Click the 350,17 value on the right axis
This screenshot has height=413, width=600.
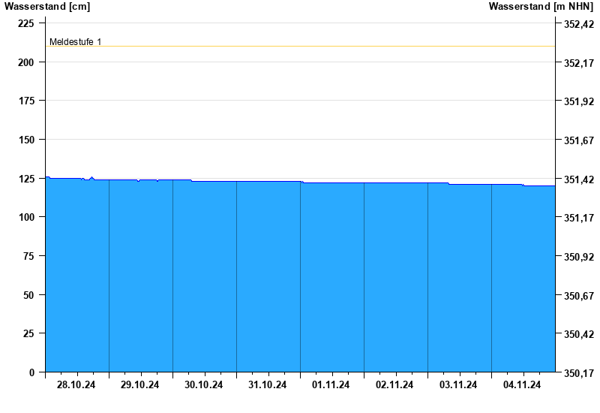578,373
